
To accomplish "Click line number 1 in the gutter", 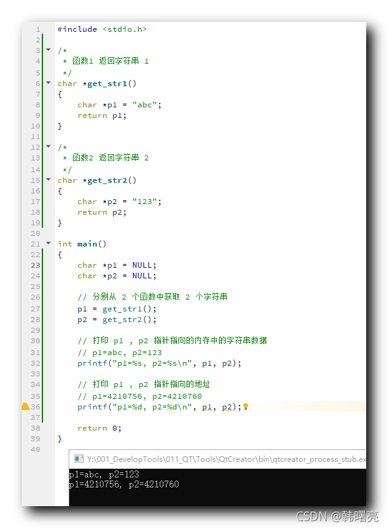I will 38,29.
